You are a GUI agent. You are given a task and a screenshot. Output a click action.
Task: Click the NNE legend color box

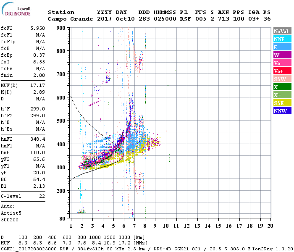point(282,39)
